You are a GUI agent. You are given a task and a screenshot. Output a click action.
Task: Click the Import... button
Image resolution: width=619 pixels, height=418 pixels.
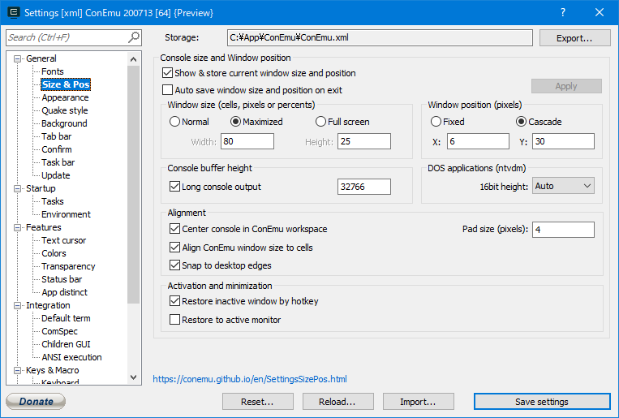click(x=418, y=402)
